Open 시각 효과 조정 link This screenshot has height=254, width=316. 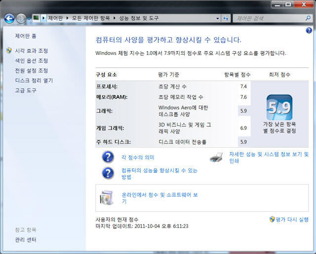pos(32,51)
